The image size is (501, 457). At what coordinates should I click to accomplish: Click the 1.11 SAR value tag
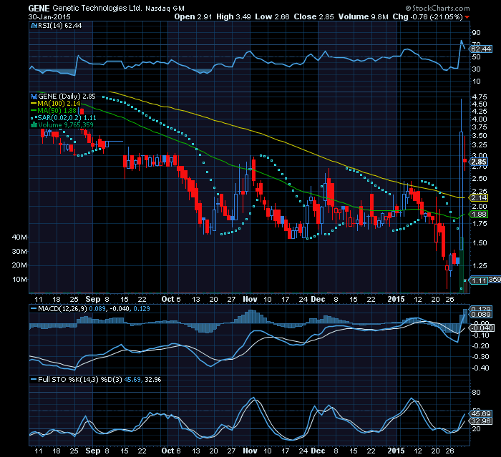click(479, 281)
